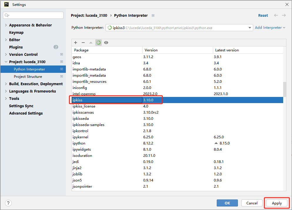Expand Languages & Frameworks section
The image size is (292, 210).
(6, 91)
